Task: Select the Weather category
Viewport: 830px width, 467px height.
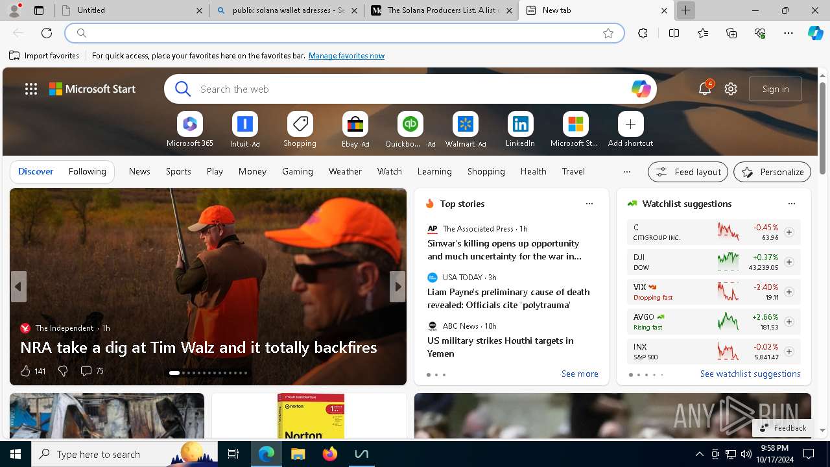Action: coord(345,171)
